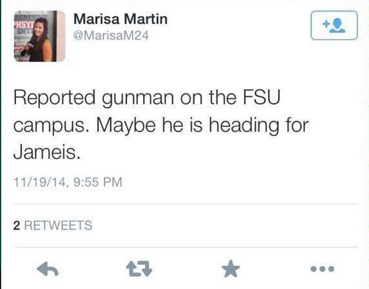369x289 pixels.
Task: Open the three-dot more options menu
Action: [323, 269]
